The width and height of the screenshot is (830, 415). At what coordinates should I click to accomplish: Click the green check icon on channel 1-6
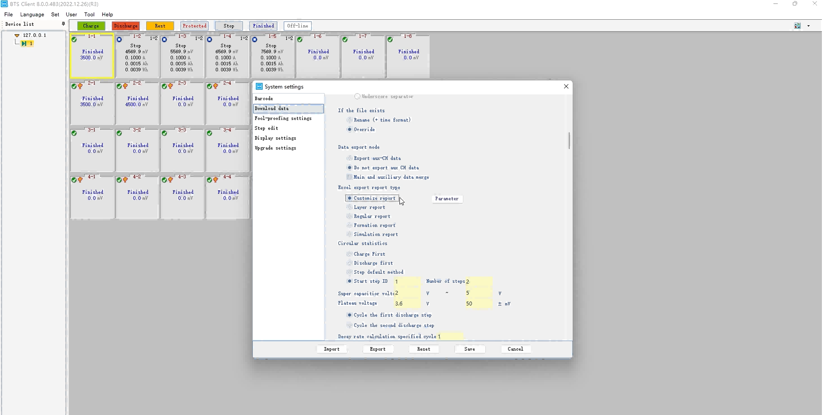point(300,40)
